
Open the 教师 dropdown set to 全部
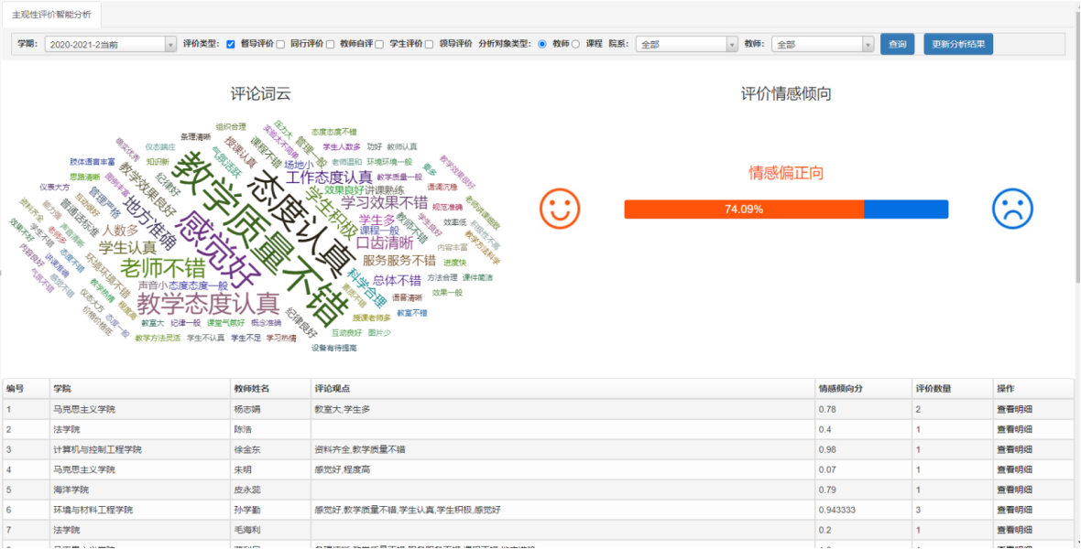click(824, 44)
